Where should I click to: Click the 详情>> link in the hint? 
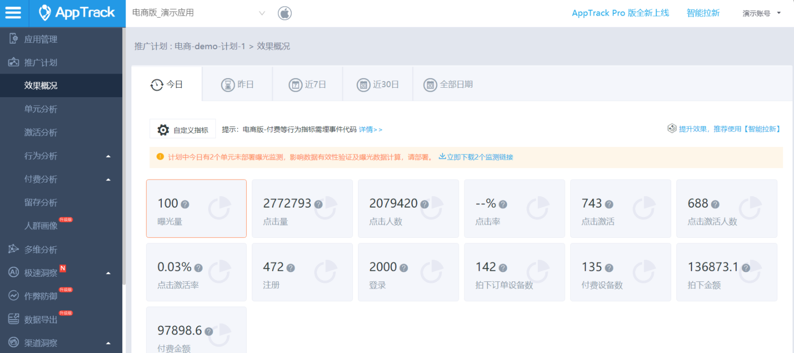pyautogui.click(x=370, y=129)
